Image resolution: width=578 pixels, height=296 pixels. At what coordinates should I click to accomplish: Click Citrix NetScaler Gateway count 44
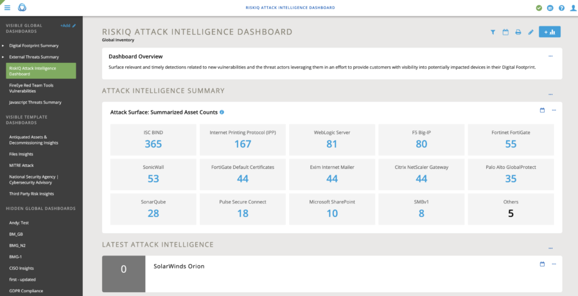click(x=421, y=178)
